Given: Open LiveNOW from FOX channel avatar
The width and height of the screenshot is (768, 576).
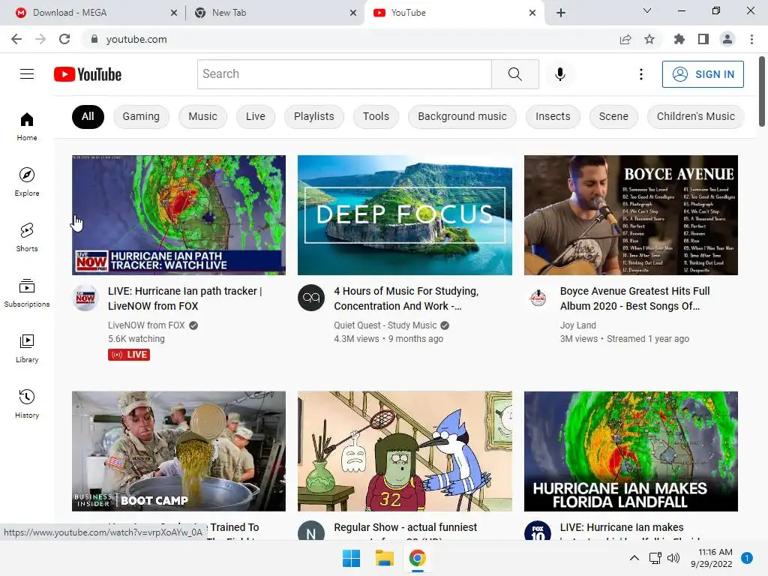Looking at the screenshot, I should pos(85,298).
